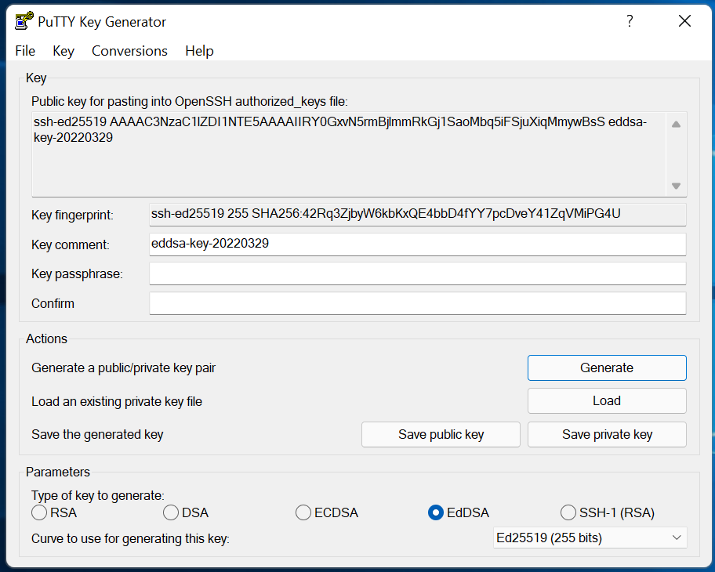Open the curve selection dropdown chevron
This screenshot has height=572, width=715.
676,538
